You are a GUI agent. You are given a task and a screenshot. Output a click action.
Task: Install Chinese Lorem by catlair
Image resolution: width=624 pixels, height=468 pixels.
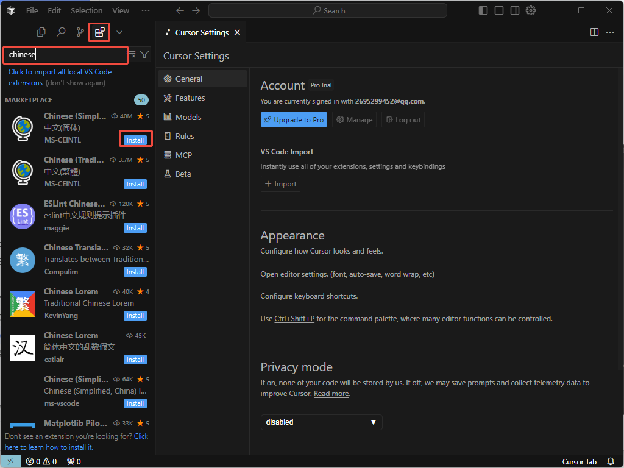(135, 360)
